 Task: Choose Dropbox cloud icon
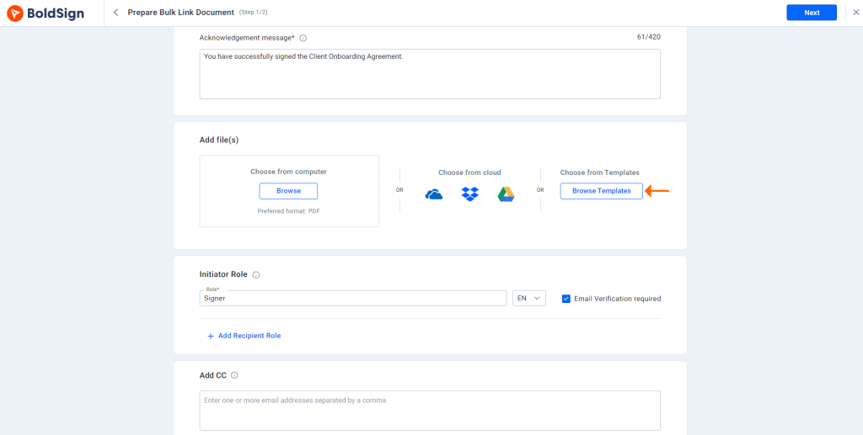(470, 194)
